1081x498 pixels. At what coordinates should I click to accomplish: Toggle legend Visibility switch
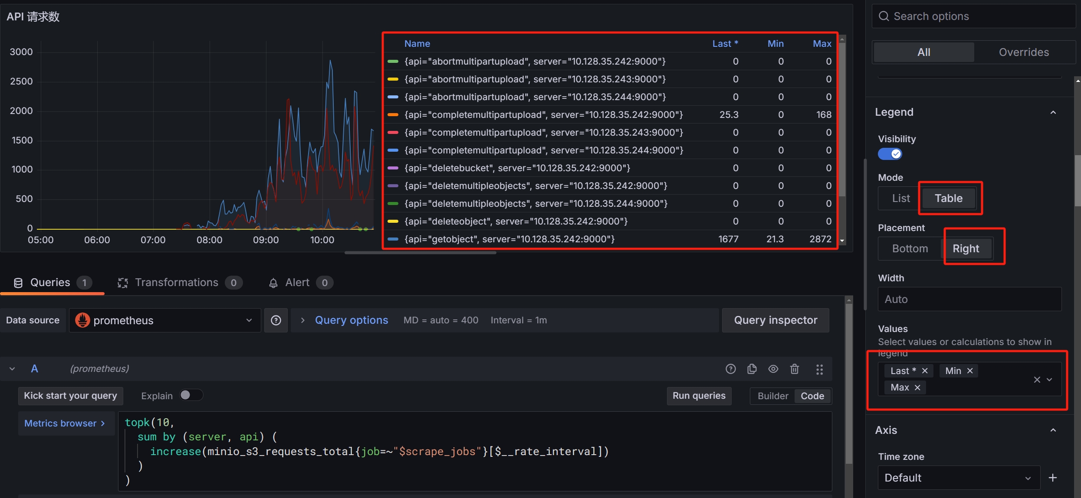[890, 154]
